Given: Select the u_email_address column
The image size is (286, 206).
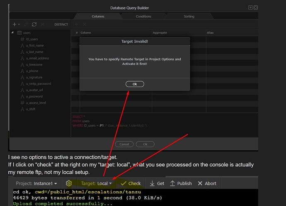Looking at the screenshot, I should [x=37, y=58].
